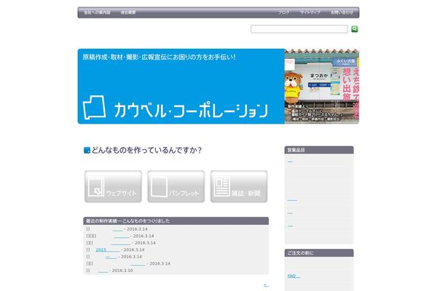Screen dimensions: 437x291
Task: Open the 会社概要 menu item
Action: point(128,12)
